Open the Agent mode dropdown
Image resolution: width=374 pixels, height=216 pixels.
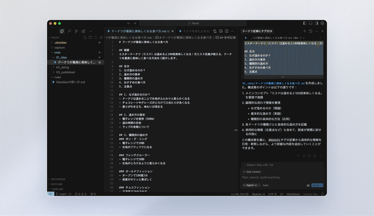pyautogui.click(x=251, y=185)
